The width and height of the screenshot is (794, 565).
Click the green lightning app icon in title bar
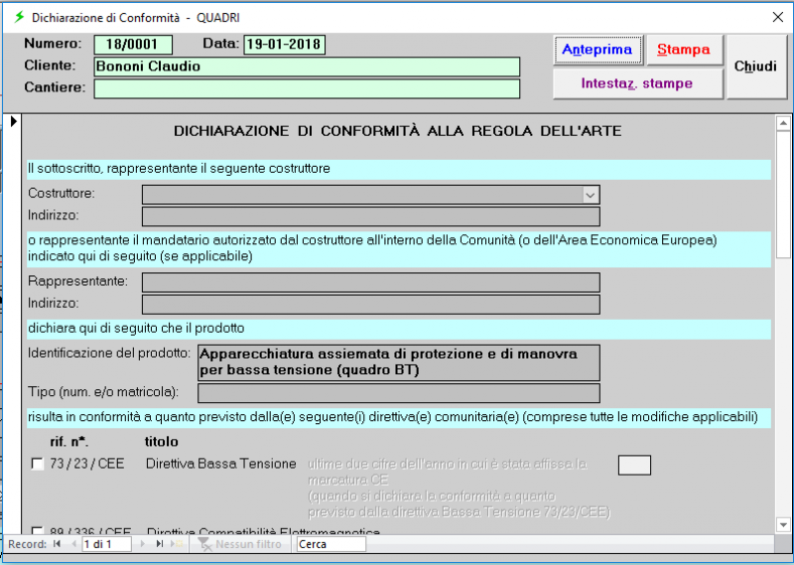19,17
